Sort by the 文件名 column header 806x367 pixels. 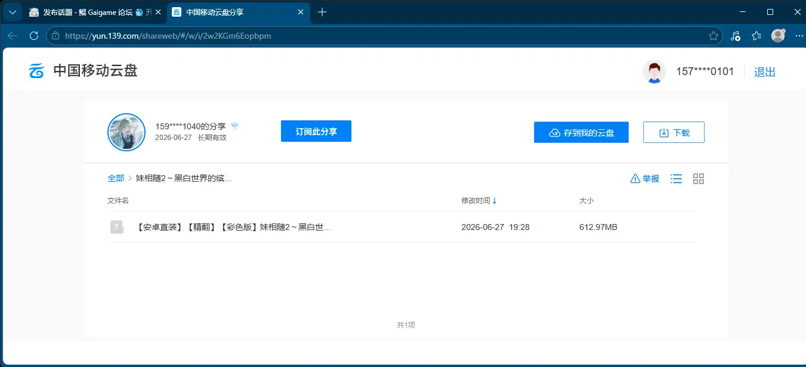118,201
